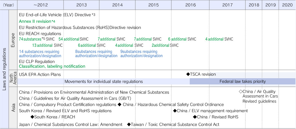Click diamond before 'South Korea / REACH'

point(32,117)
